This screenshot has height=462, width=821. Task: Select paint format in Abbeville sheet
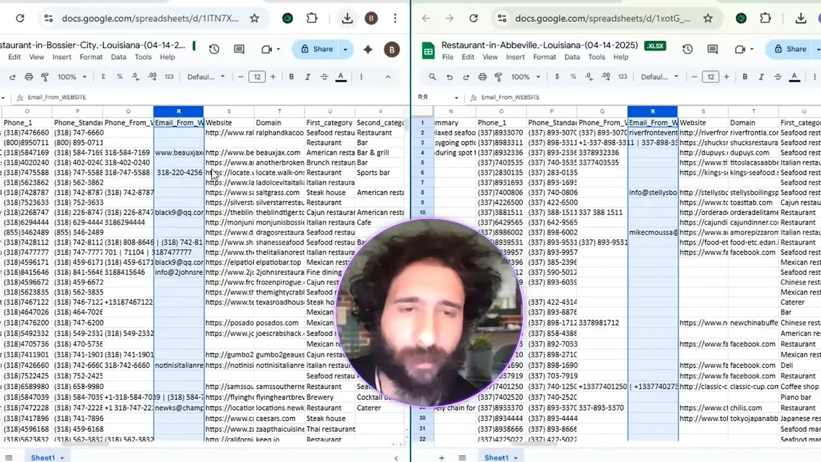tap(498, 77)
